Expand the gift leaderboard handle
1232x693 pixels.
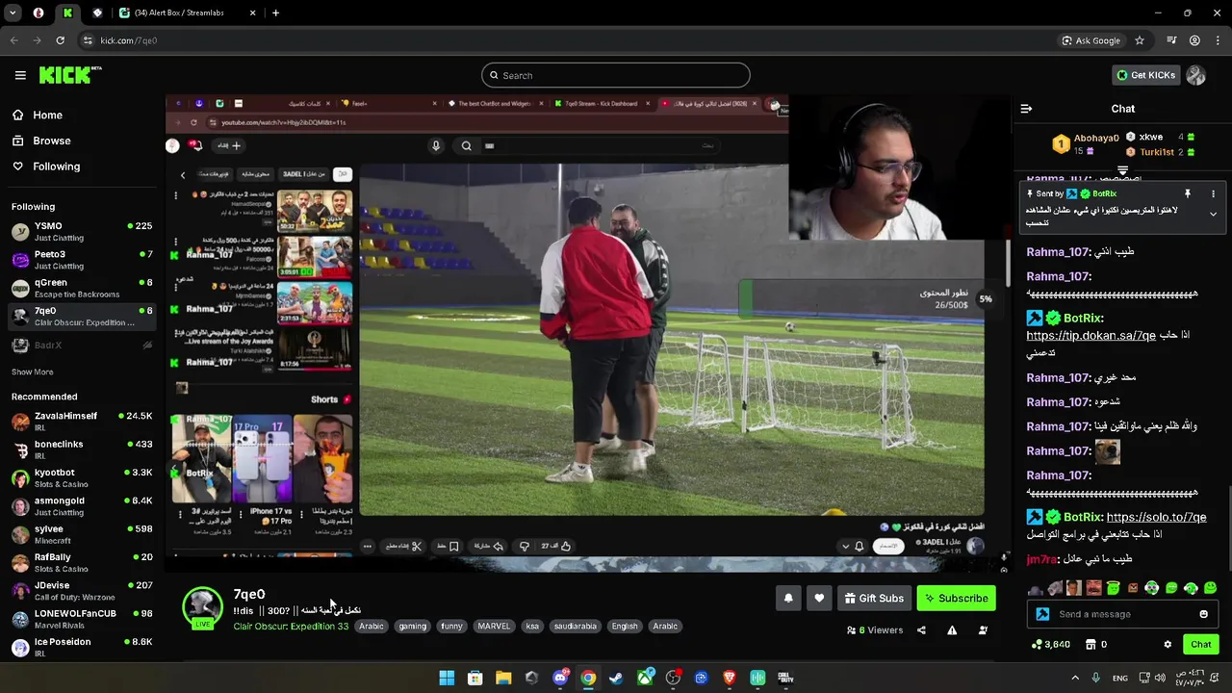tap(1122, 170)
